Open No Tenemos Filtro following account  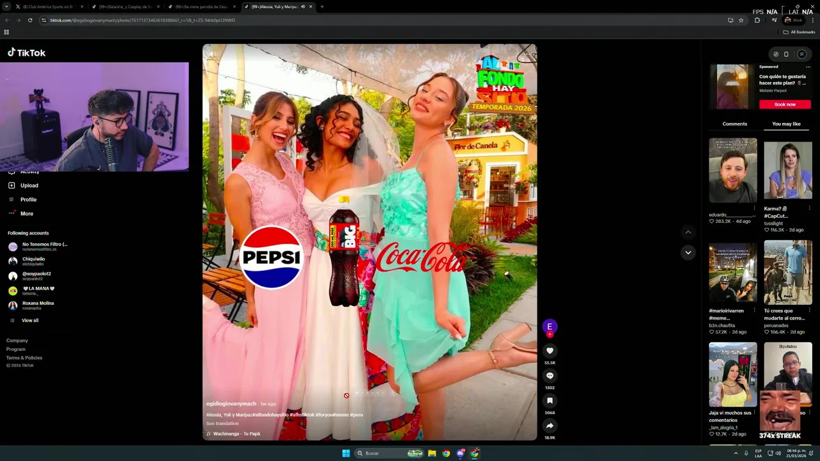[x=38, y=247]
